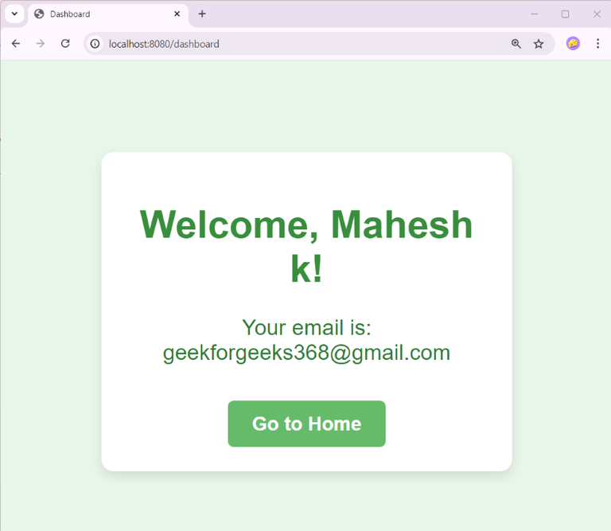The width and height of the screenshot is (611, 531).
Task: Close the browser window
Action: point(597,14)
